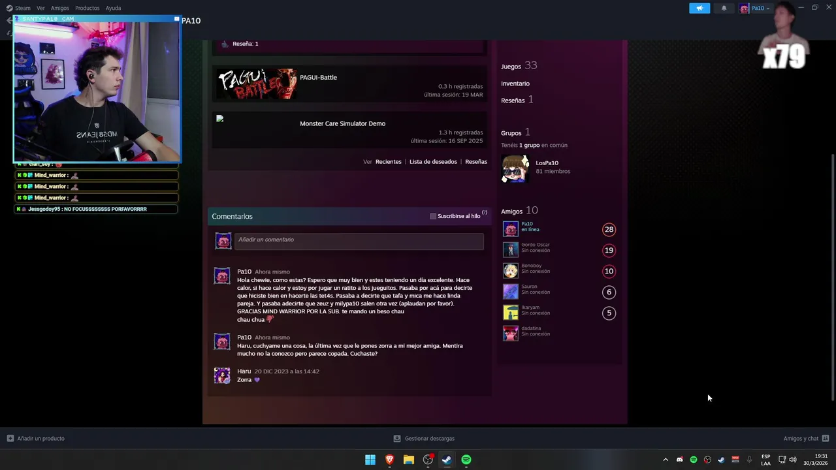Screen dimensions: 836x470
Task: Open the volume tray icon
Action: [793, 460]
